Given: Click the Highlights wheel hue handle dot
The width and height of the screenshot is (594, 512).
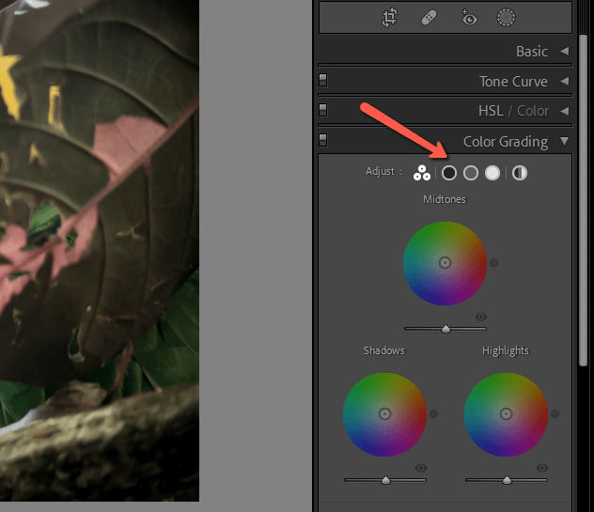Looking at the screenshot, I should coord(555,414).
